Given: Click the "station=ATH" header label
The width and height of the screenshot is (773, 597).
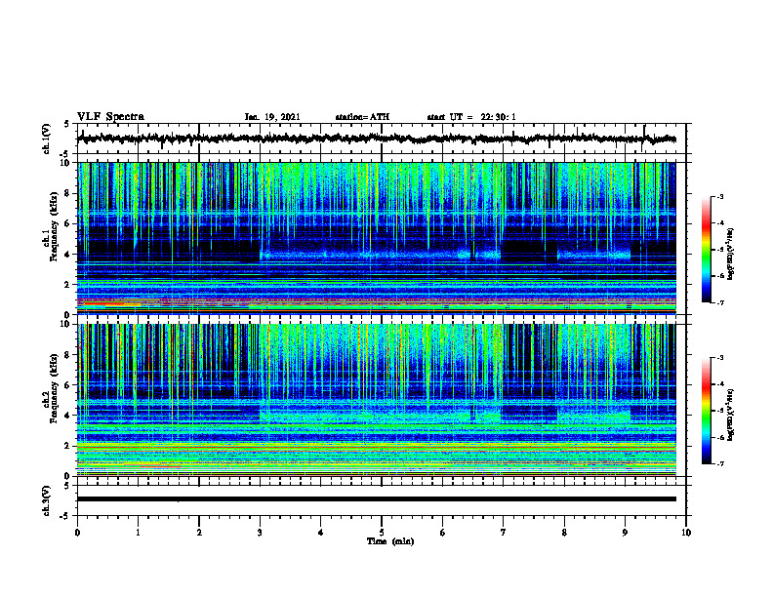Looking at the screenshot, I should click(362, 117).
